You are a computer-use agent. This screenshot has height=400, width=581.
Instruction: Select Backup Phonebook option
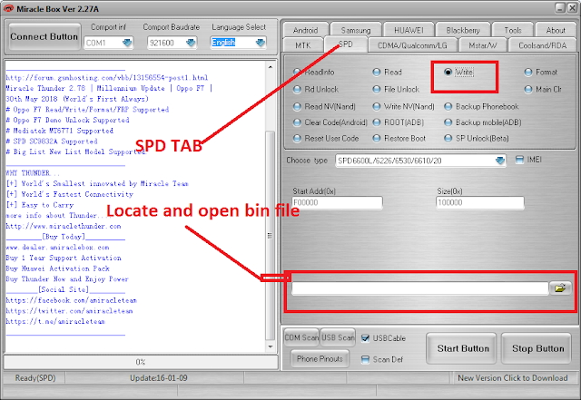448,107
